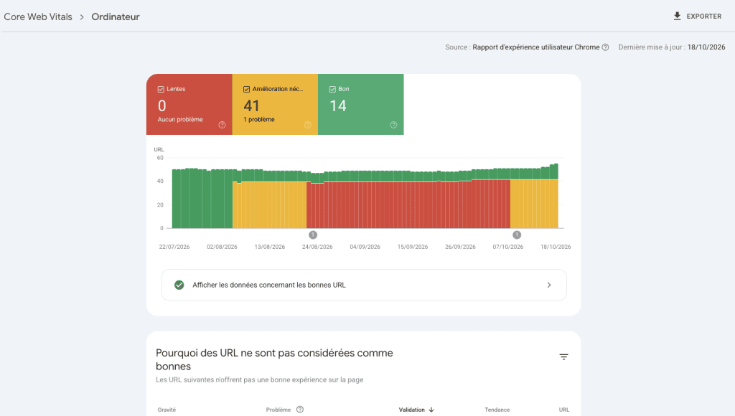This screenshot has width=735, height=416.
Task: Click the 22/07/2026 date on chart axis
Action: coord(174,247)
